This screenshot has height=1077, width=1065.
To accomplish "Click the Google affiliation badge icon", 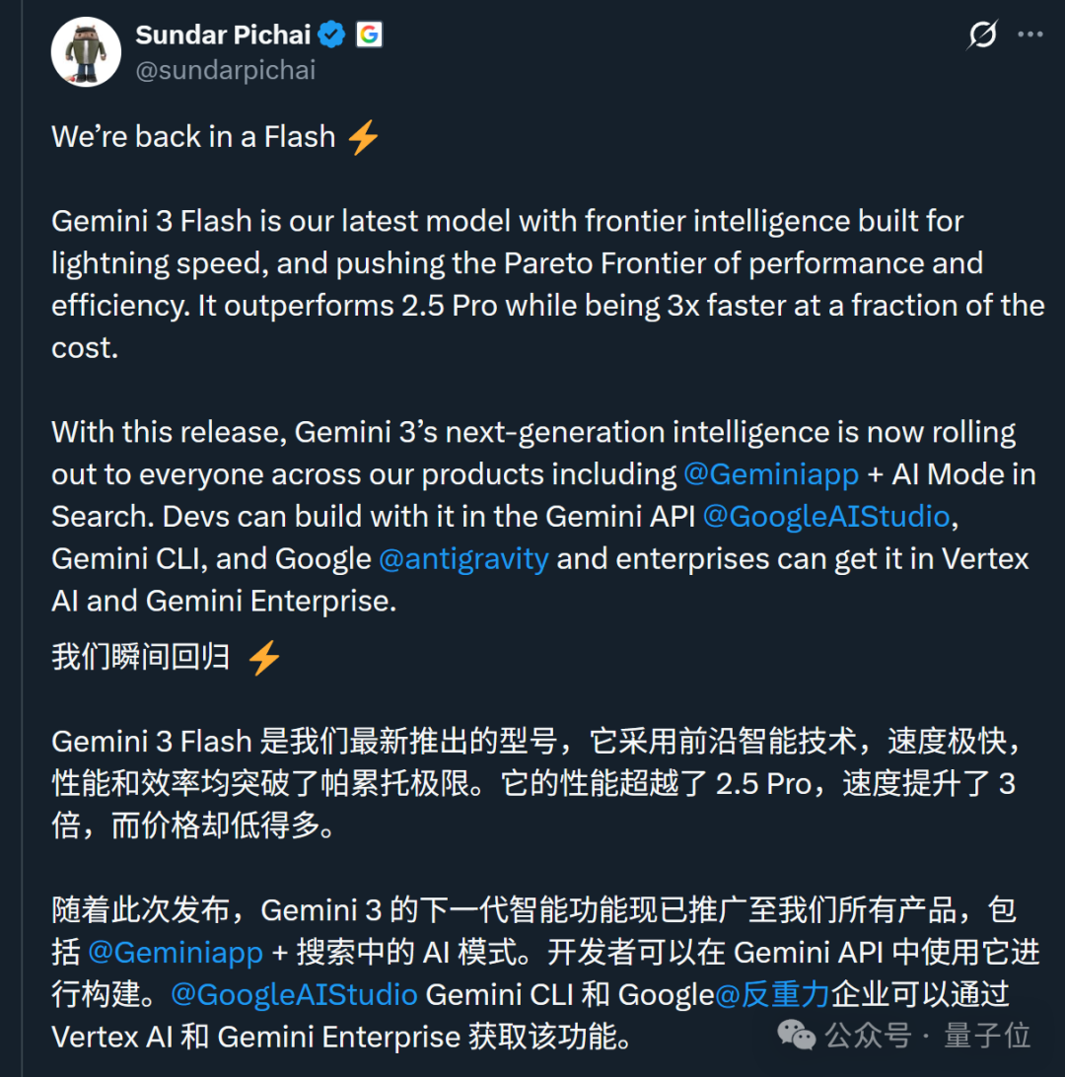I will [369, 35].
